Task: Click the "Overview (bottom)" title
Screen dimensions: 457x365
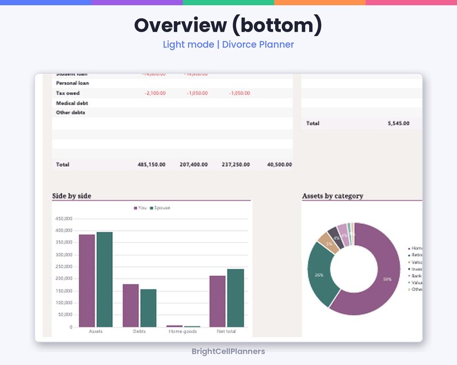Action: [228, 25]
